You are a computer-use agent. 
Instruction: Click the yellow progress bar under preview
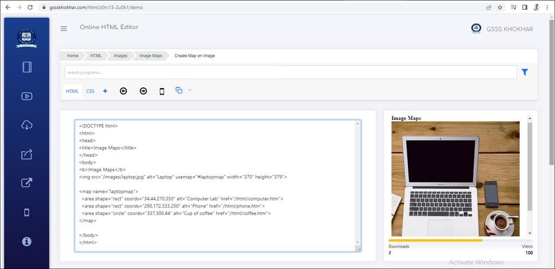coord(436,241)
